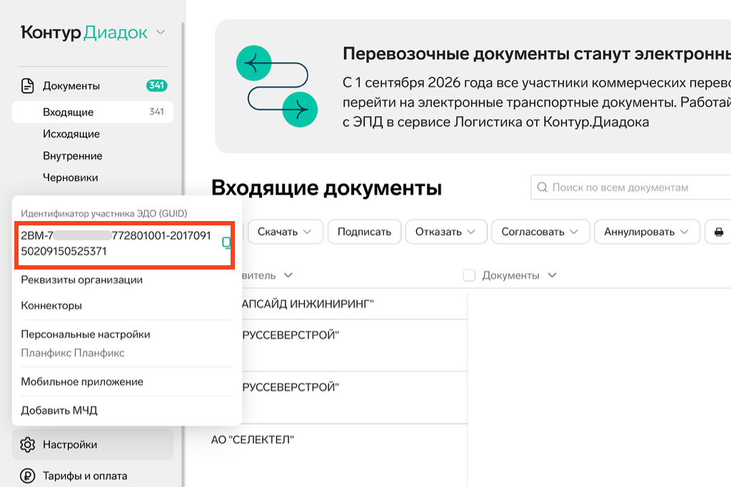This screenshot has width=731, height=487.
Task: Open Настройки in sidebar
Action: click(93, 445)
